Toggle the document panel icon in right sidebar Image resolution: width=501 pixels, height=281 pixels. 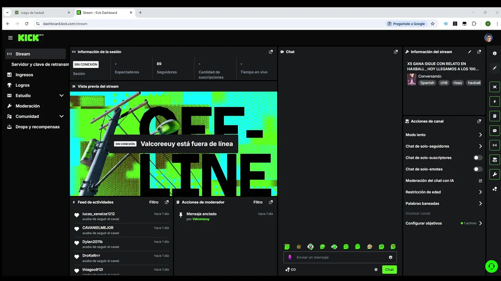tap(495, 116)
